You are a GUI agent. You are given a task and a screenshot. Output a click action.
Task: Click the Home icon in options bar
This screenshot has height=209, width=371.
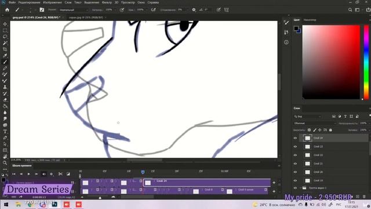(7, 10)
